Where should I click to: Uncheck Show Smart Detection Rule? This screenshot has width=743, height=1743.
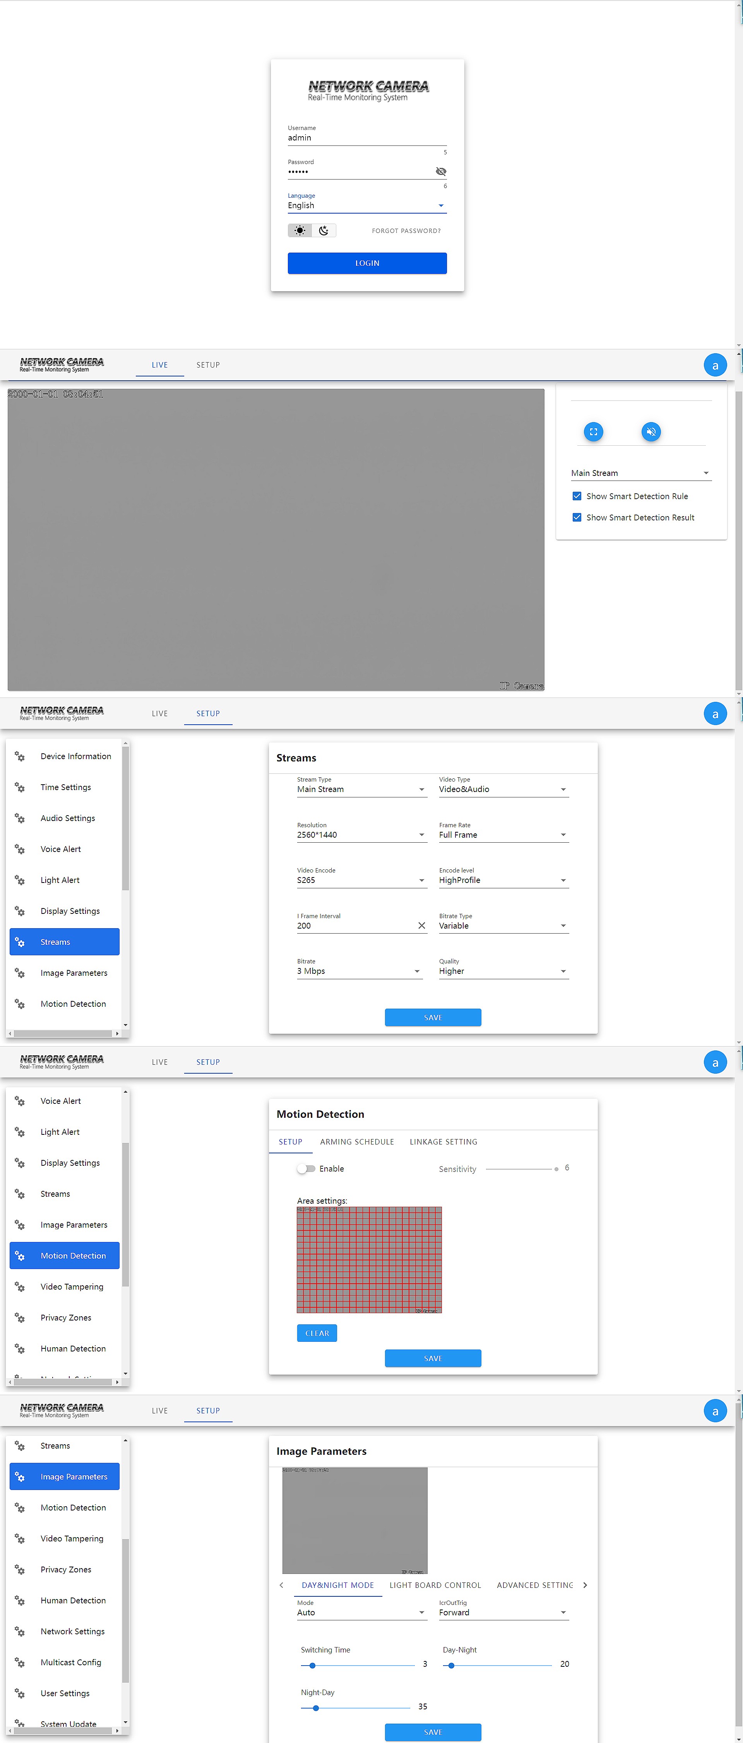(x=577, y=496)
